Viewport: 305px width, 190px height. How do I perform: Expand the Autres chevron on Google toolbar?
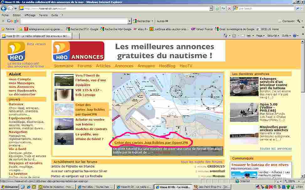[162, 21]
